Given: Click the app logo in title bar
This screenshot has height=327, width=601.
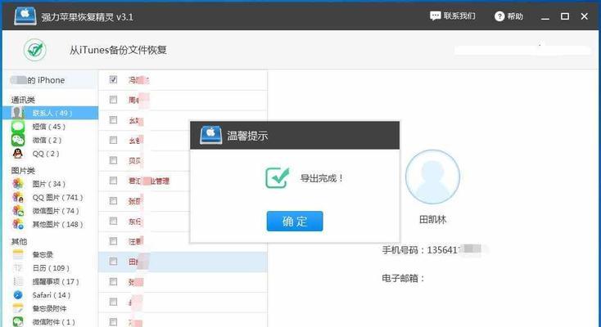Looking at the screenshot, I should point(25,16).
